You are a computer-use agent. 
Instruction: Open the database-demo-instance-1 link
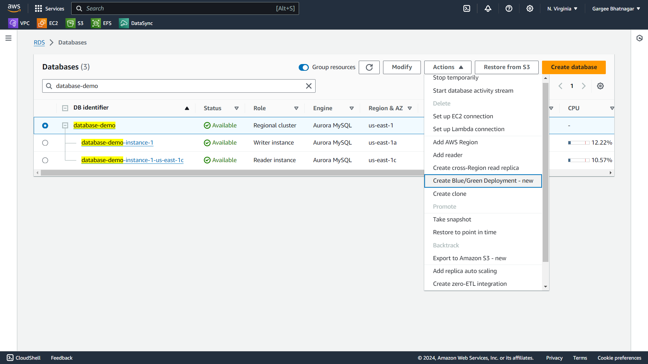(x=117, y=143)
